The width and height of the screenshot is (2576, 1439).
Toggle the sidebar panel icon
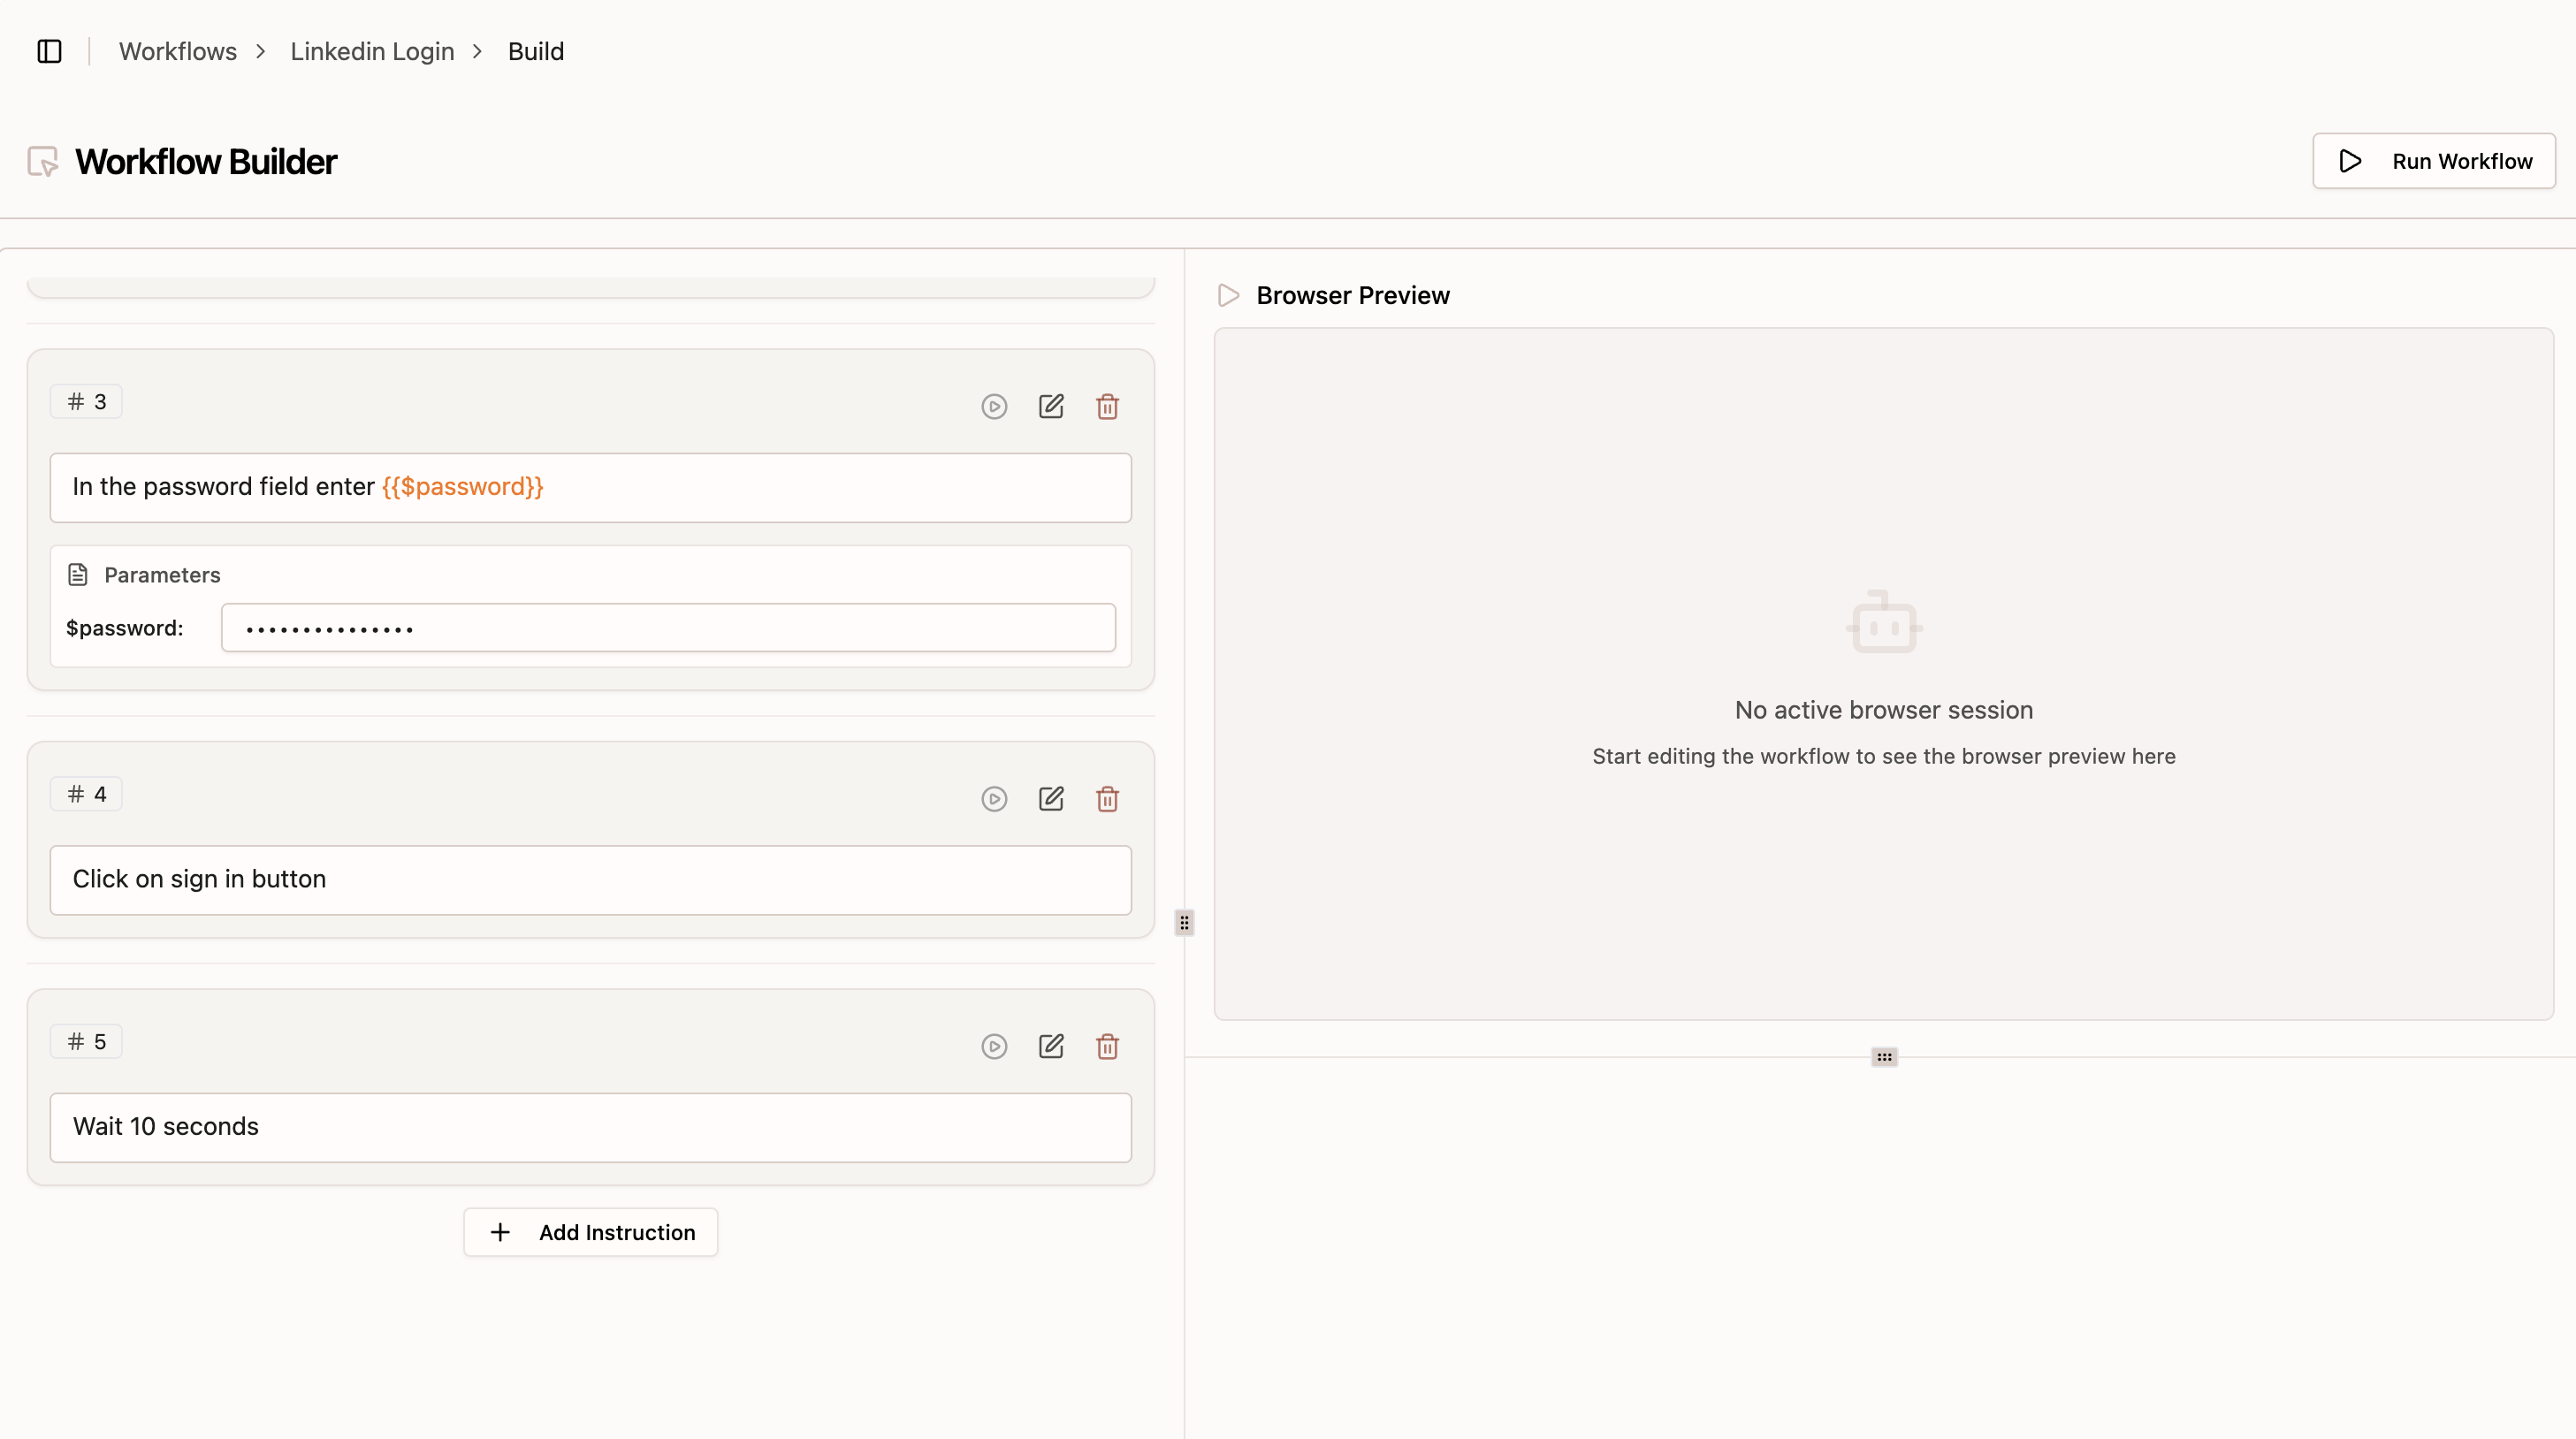49,51
